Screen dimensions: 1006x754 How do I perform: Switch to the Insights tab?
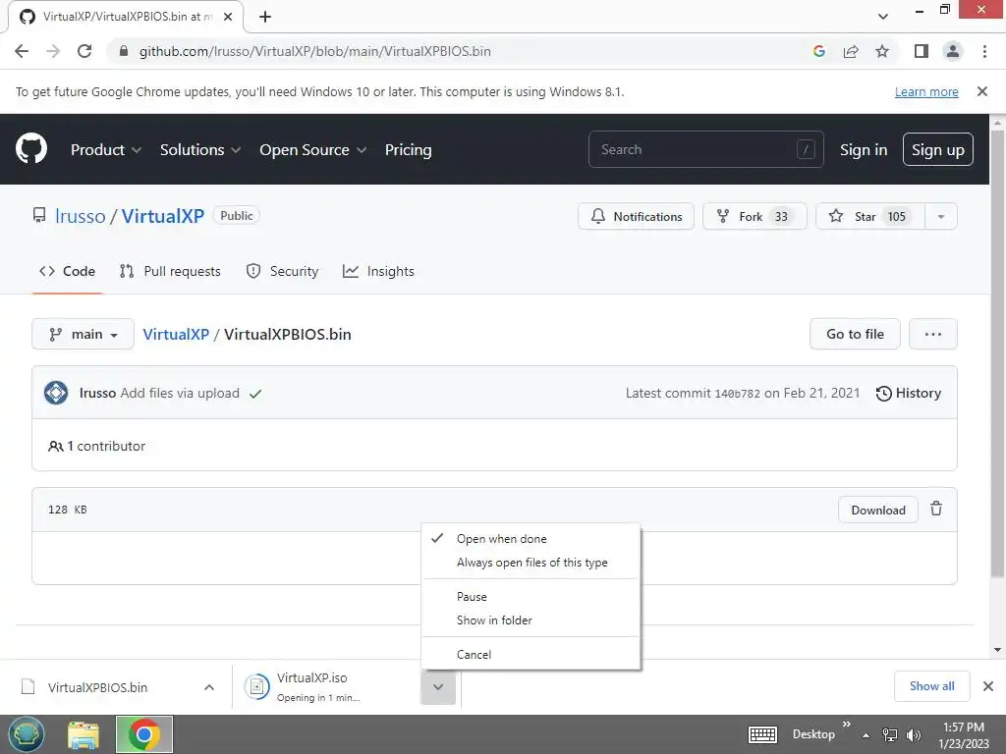pyautogui.click(x=378, y=271)
